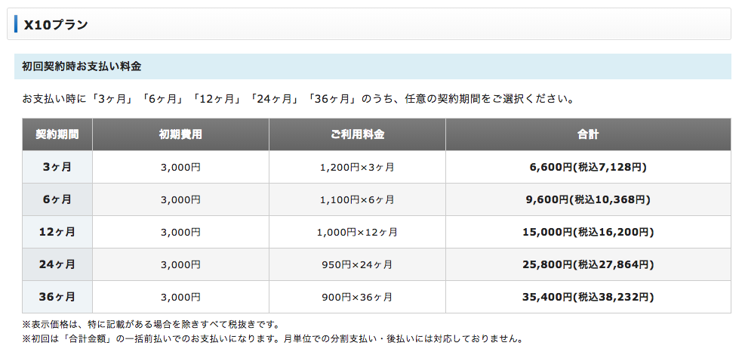Select the 24ヶ月 contract period cell

pos(57,264)
